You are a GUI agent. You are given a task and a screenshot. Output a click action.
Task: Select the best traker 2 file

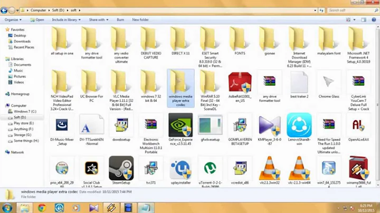point(299,83)
